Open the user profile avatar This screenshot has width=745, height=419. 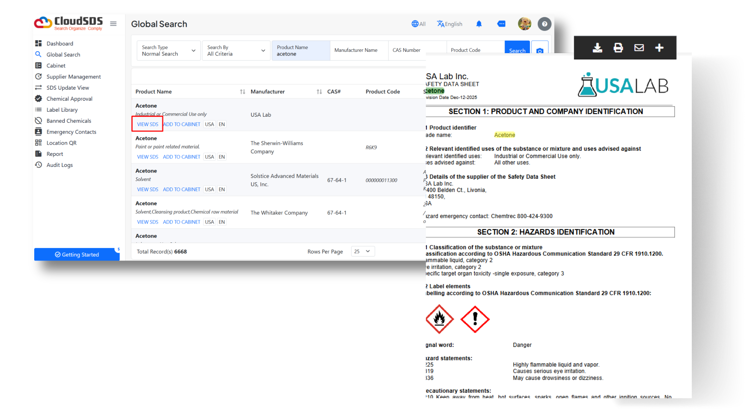[524, 24]
